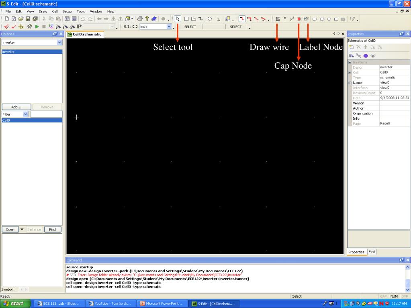The height and width of the screenshot is (308, 411).
Task: Activate the Select arrow tool
Action: pyautogui.click(x=178, y=19)
